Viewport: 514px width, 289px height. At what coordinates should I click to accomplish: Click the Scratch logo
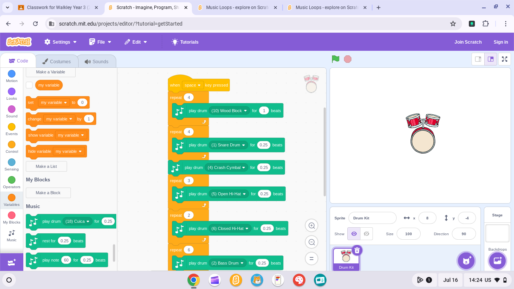pos(19,42)
